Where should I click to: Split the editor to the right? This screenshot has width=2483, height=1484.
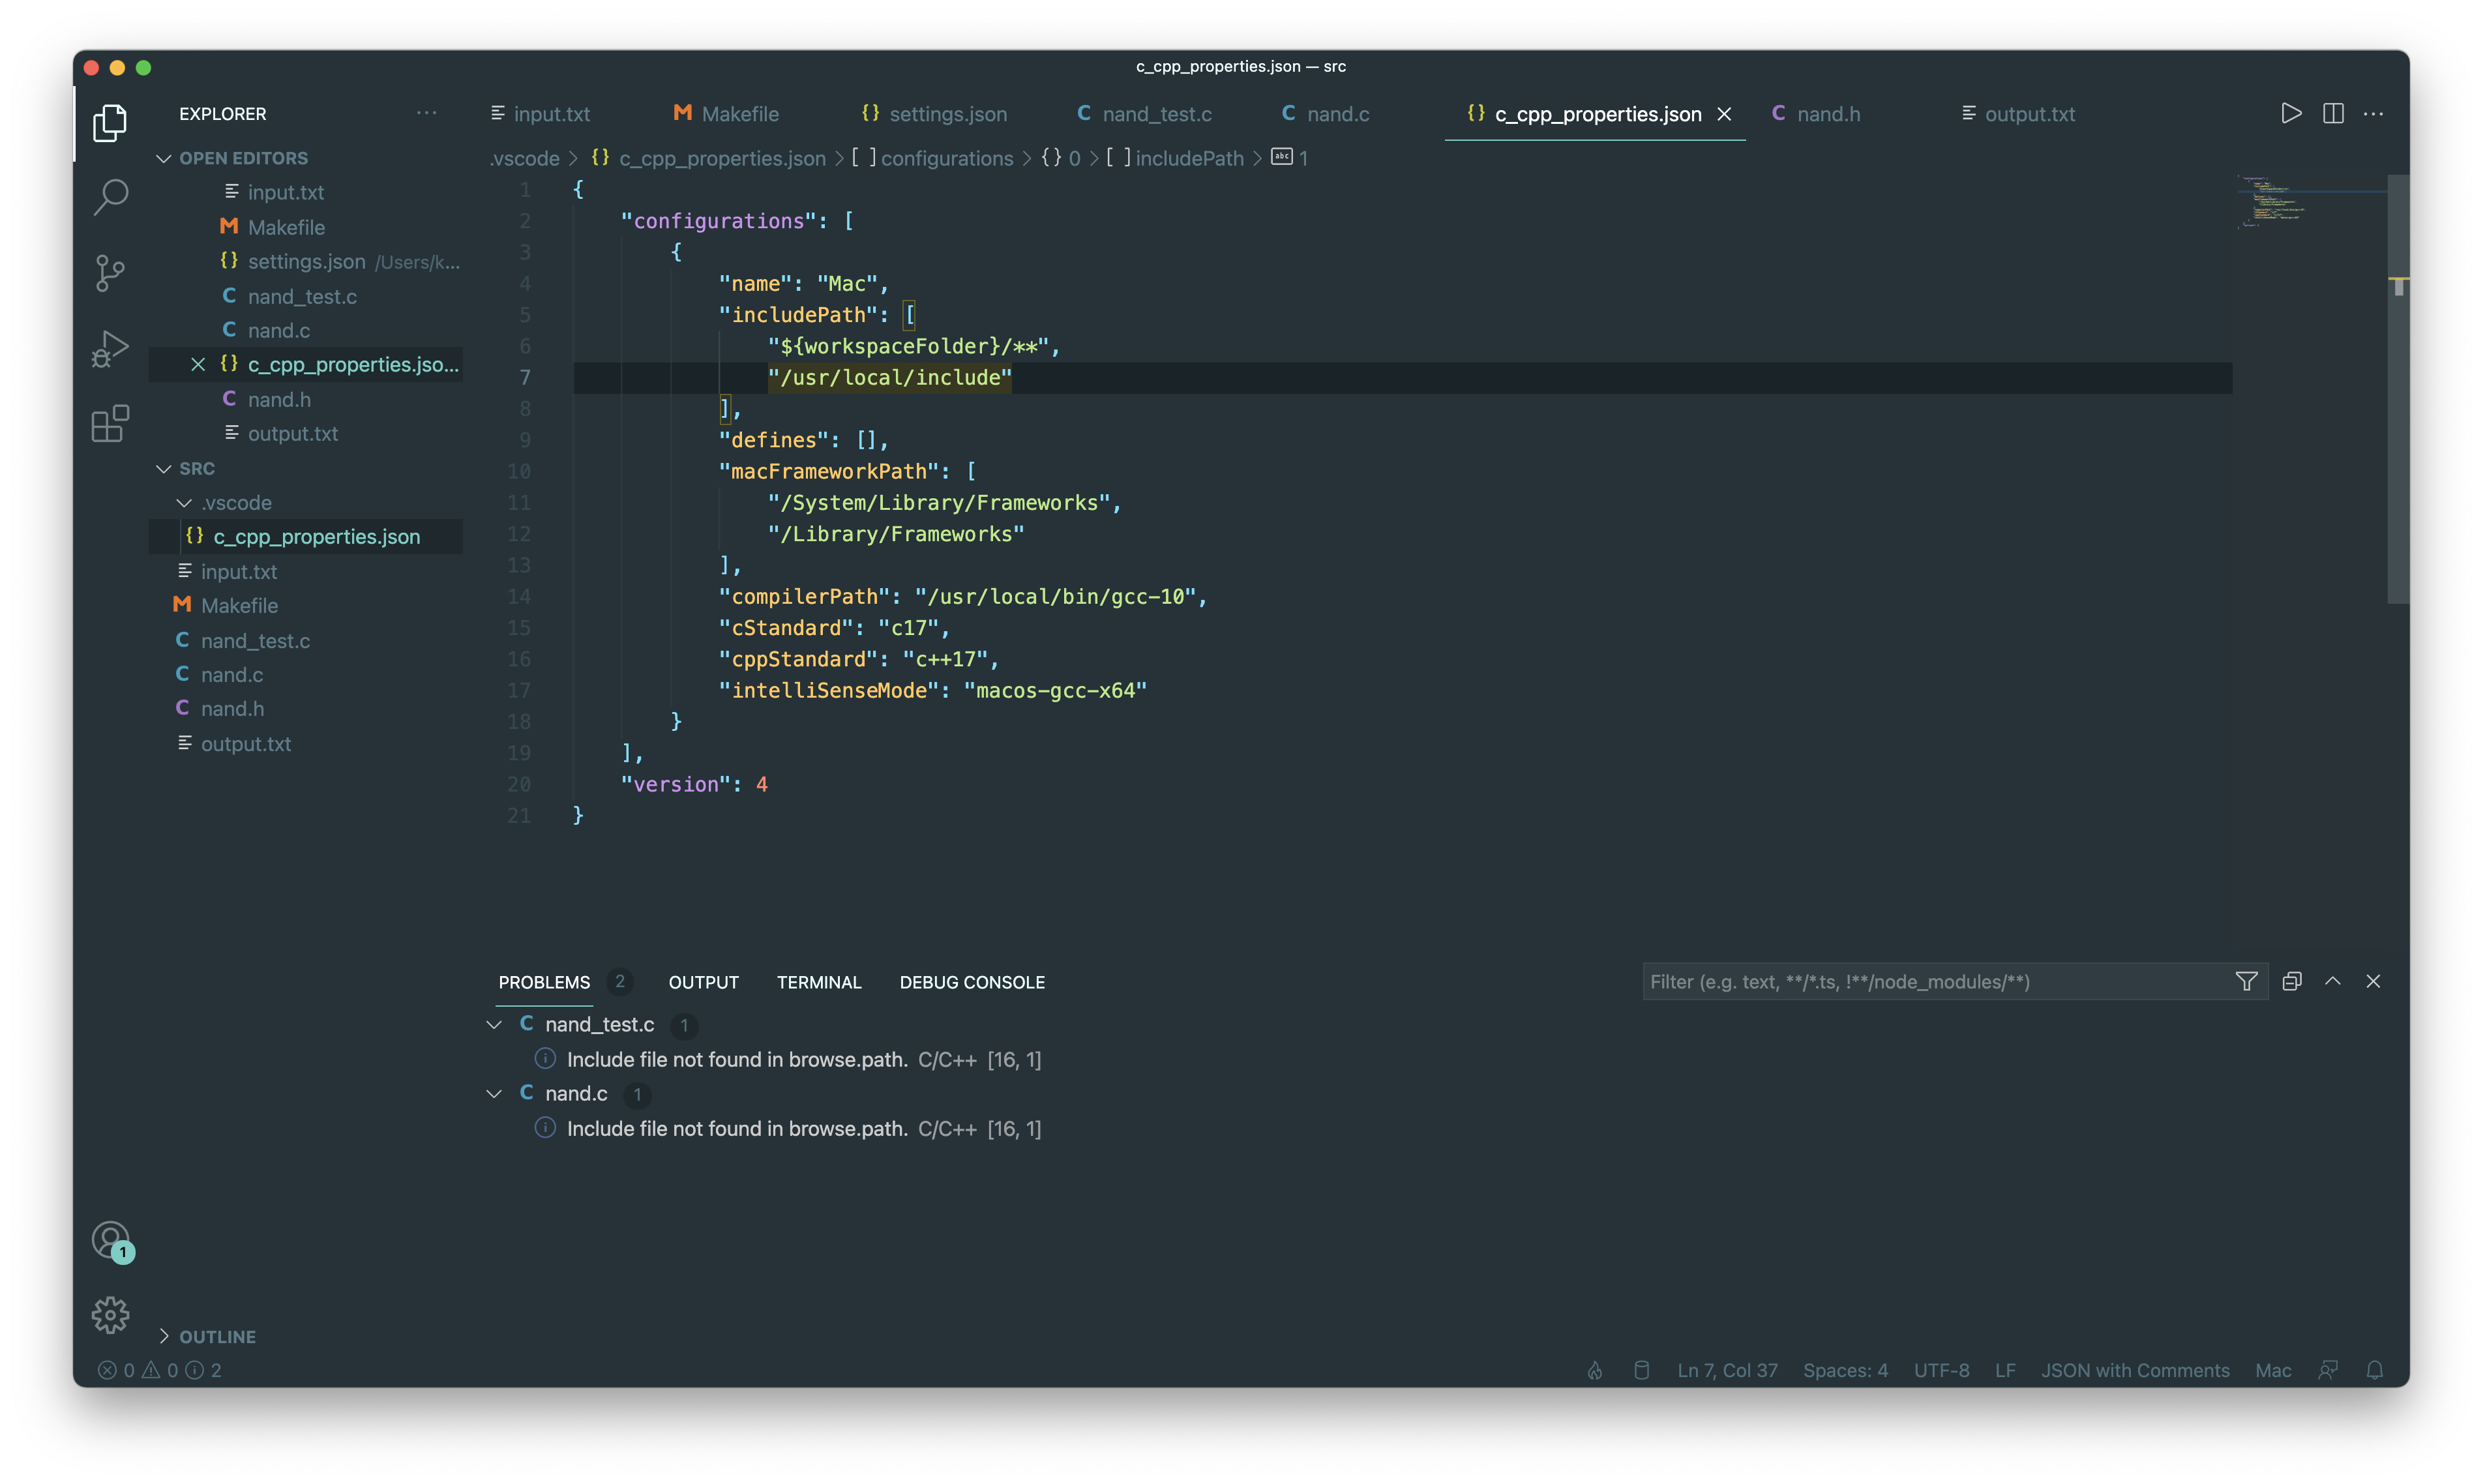click(x=2332, y=114)
